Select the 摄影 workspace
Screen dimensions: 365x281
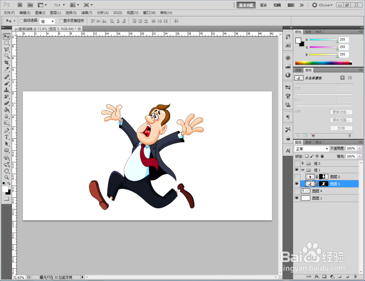(291, 5)
